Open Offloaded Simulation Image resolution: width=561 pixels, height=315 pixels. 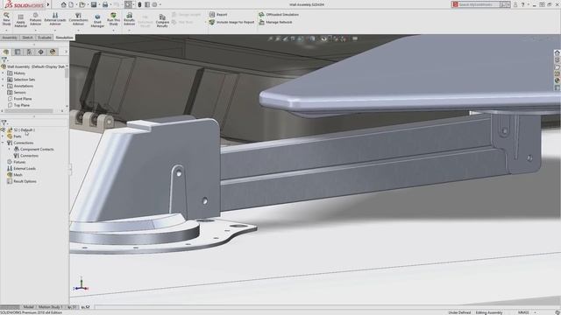279,14
